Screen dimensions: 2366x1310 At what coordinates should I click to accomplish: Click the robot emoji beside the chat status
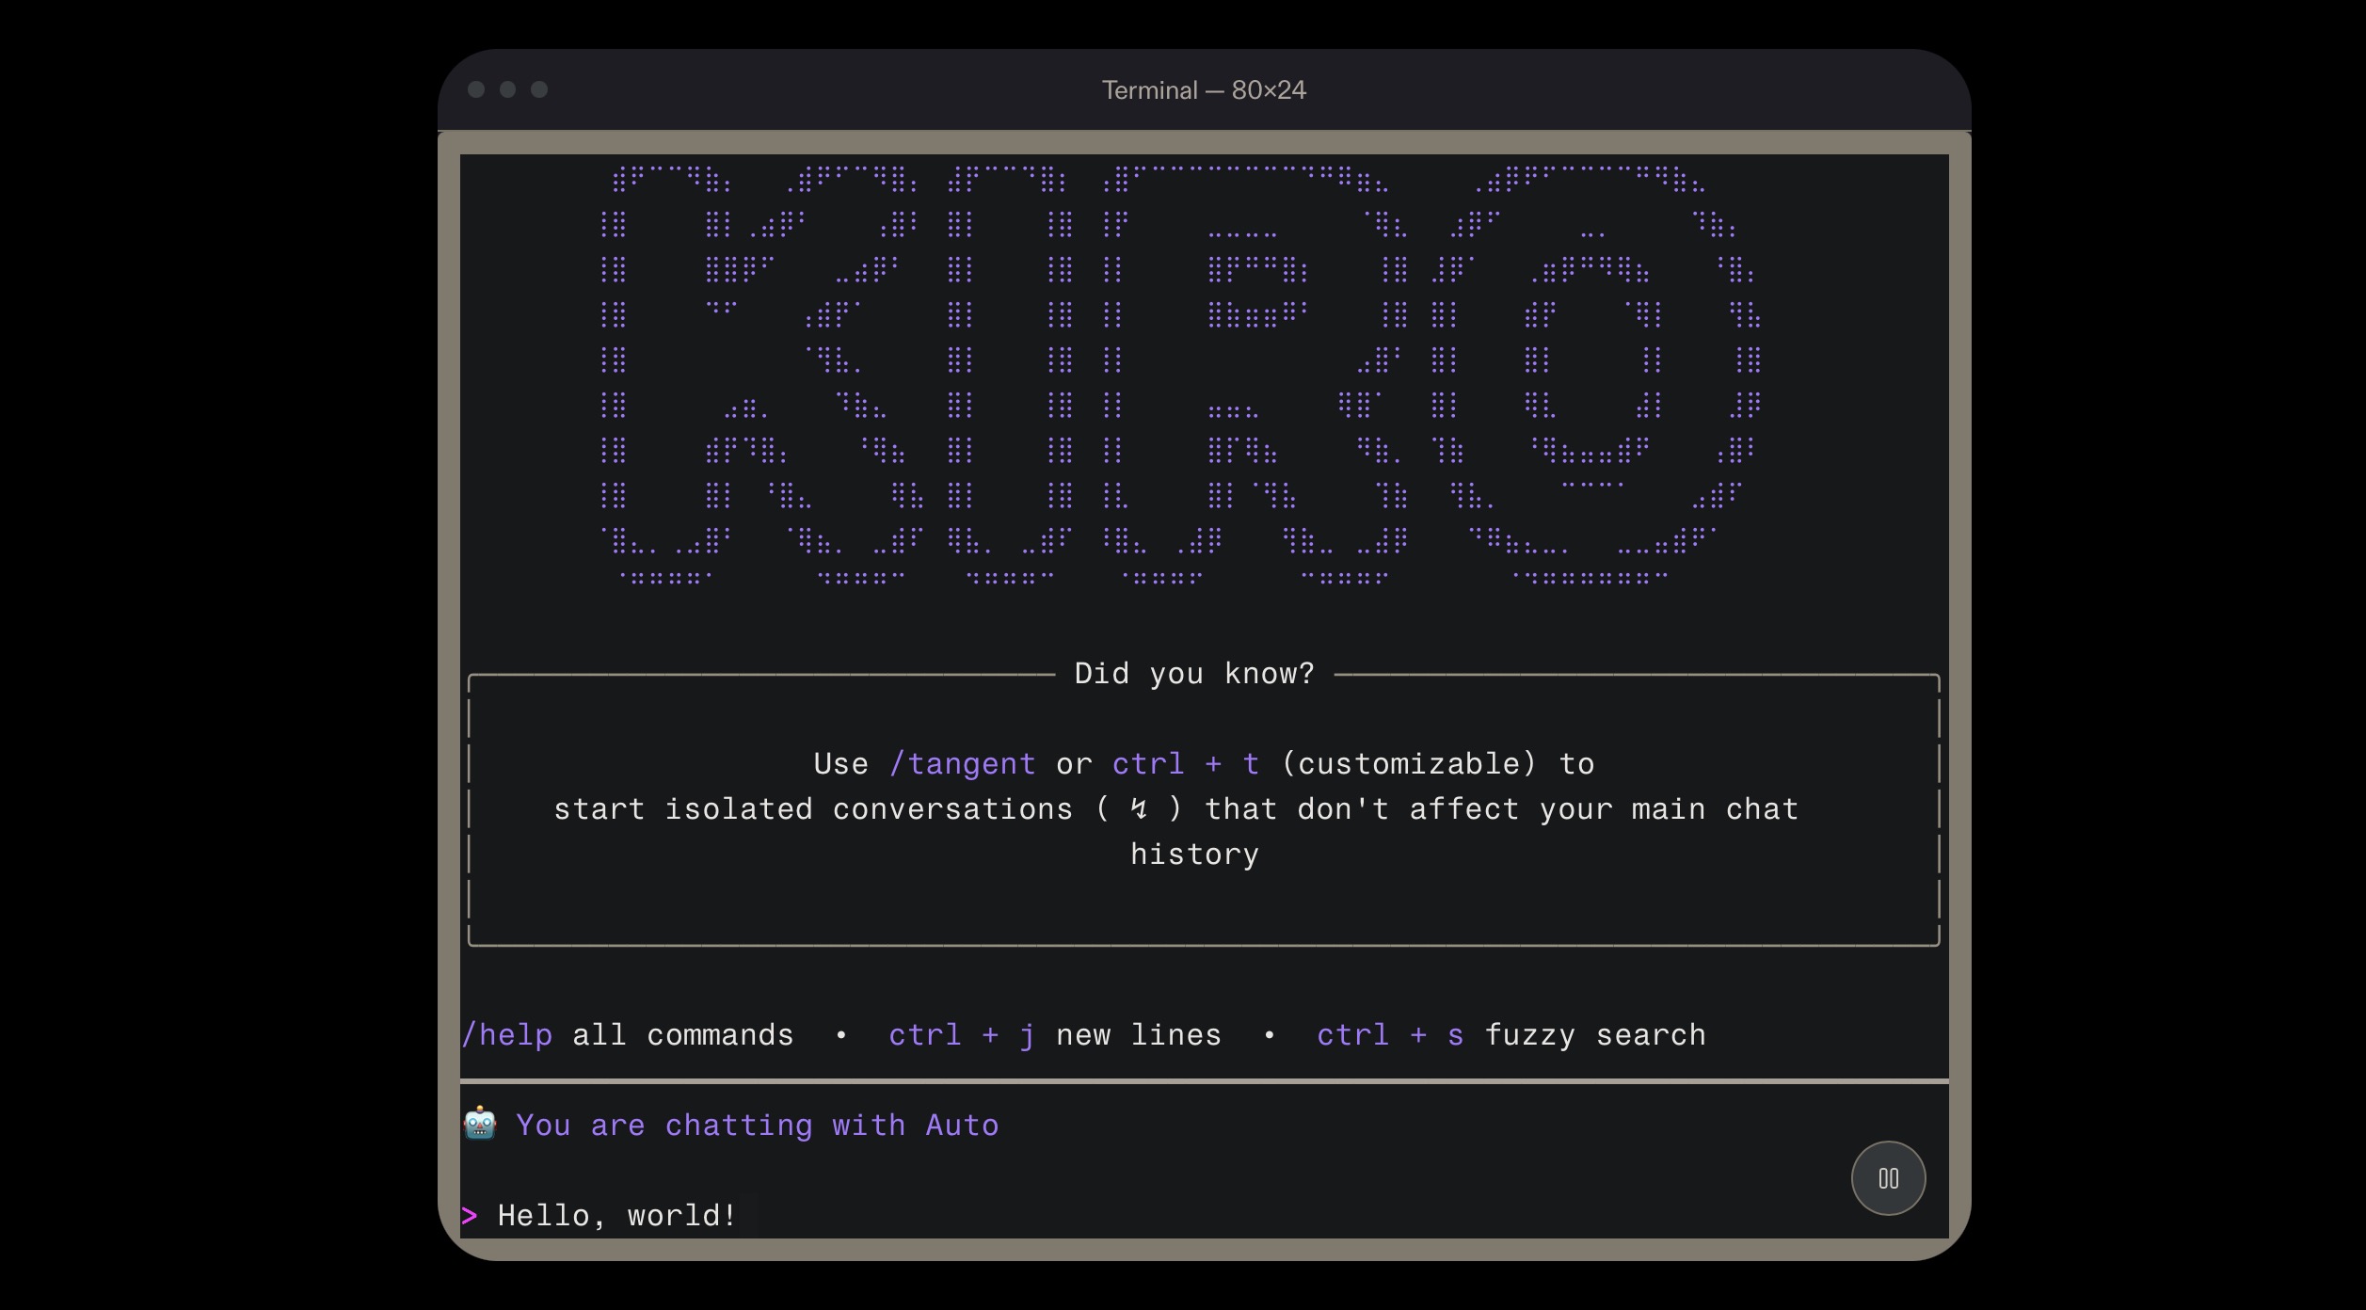coord(480,1124)
